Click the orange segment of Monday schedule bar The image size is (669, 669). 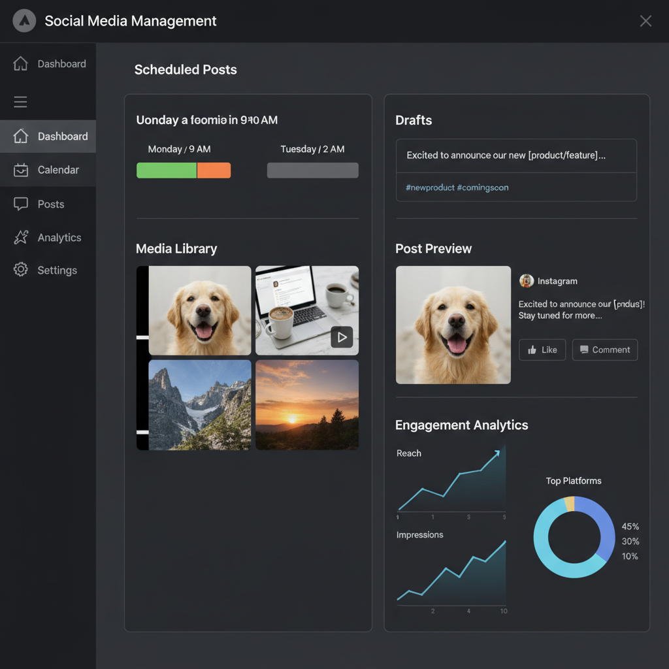pos(214,171)
